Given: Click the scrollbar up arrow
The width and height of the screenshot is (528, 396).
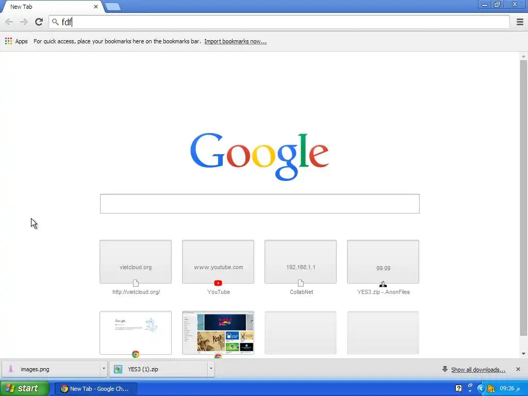Looking at the screenshot, I should (523, 56).
